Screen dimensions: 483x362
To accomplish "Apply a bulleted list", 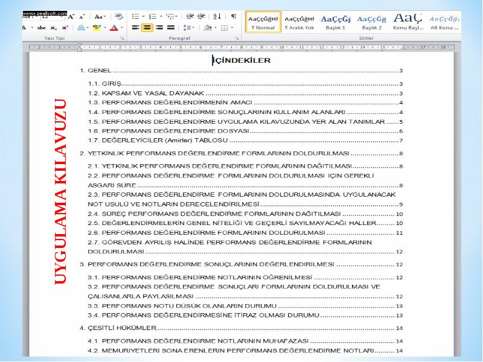I will 135,16.
